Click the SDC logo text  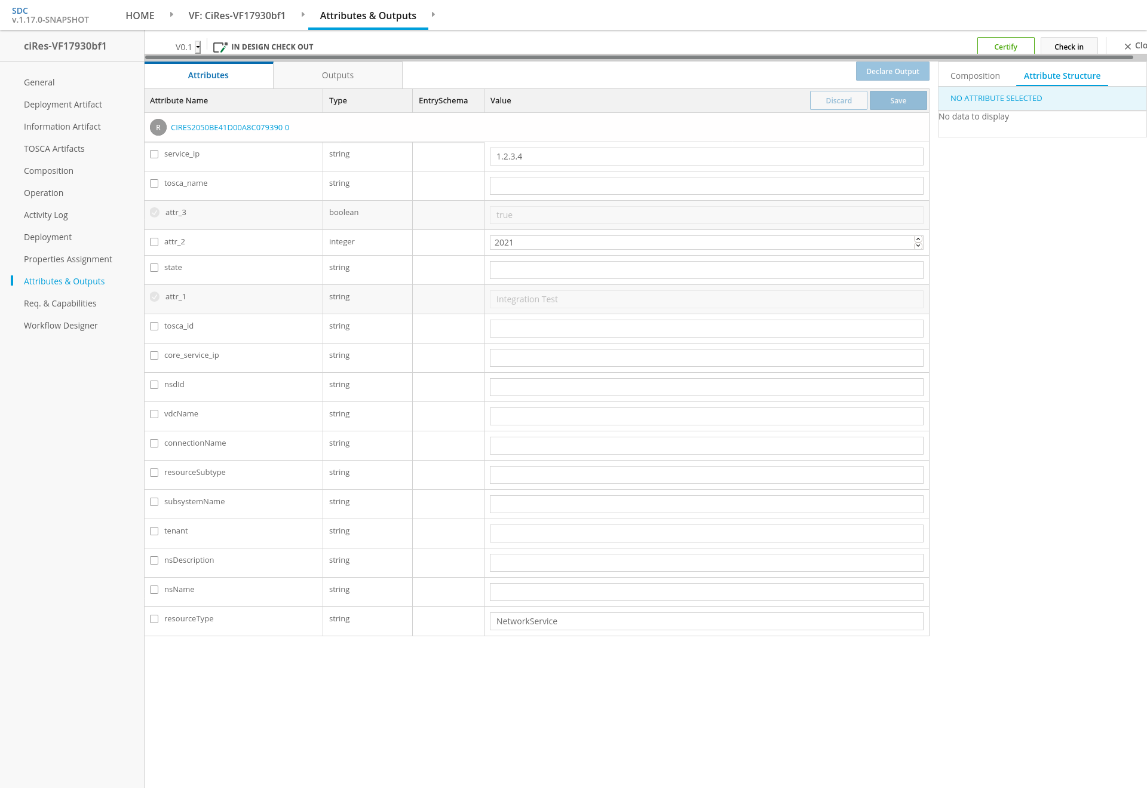click(20, 11)
